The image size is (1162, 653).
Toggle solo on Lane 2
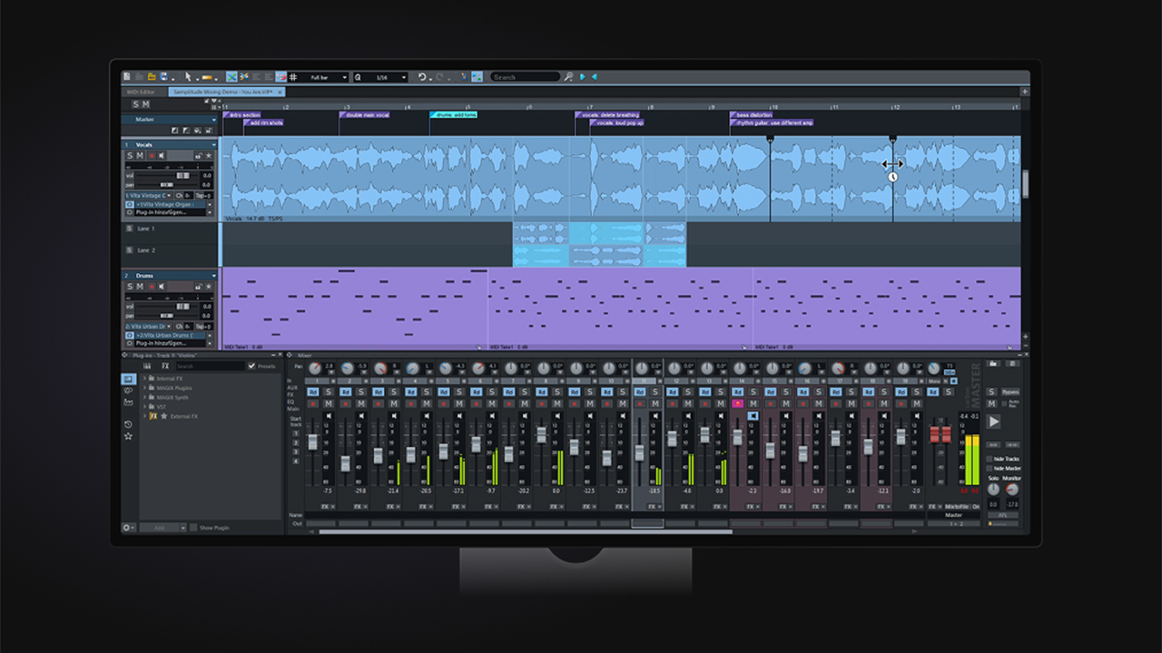coord(129,250)
